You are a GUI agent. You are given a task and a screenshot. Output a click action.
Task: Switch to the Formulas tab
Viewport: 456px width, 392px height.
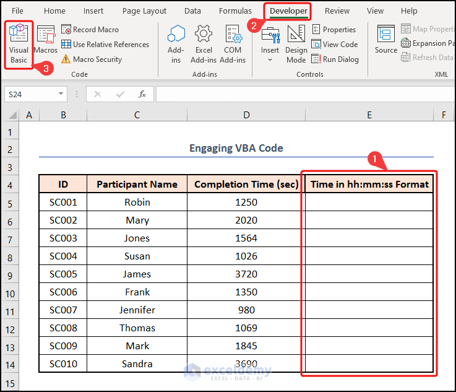pos(235,11)
